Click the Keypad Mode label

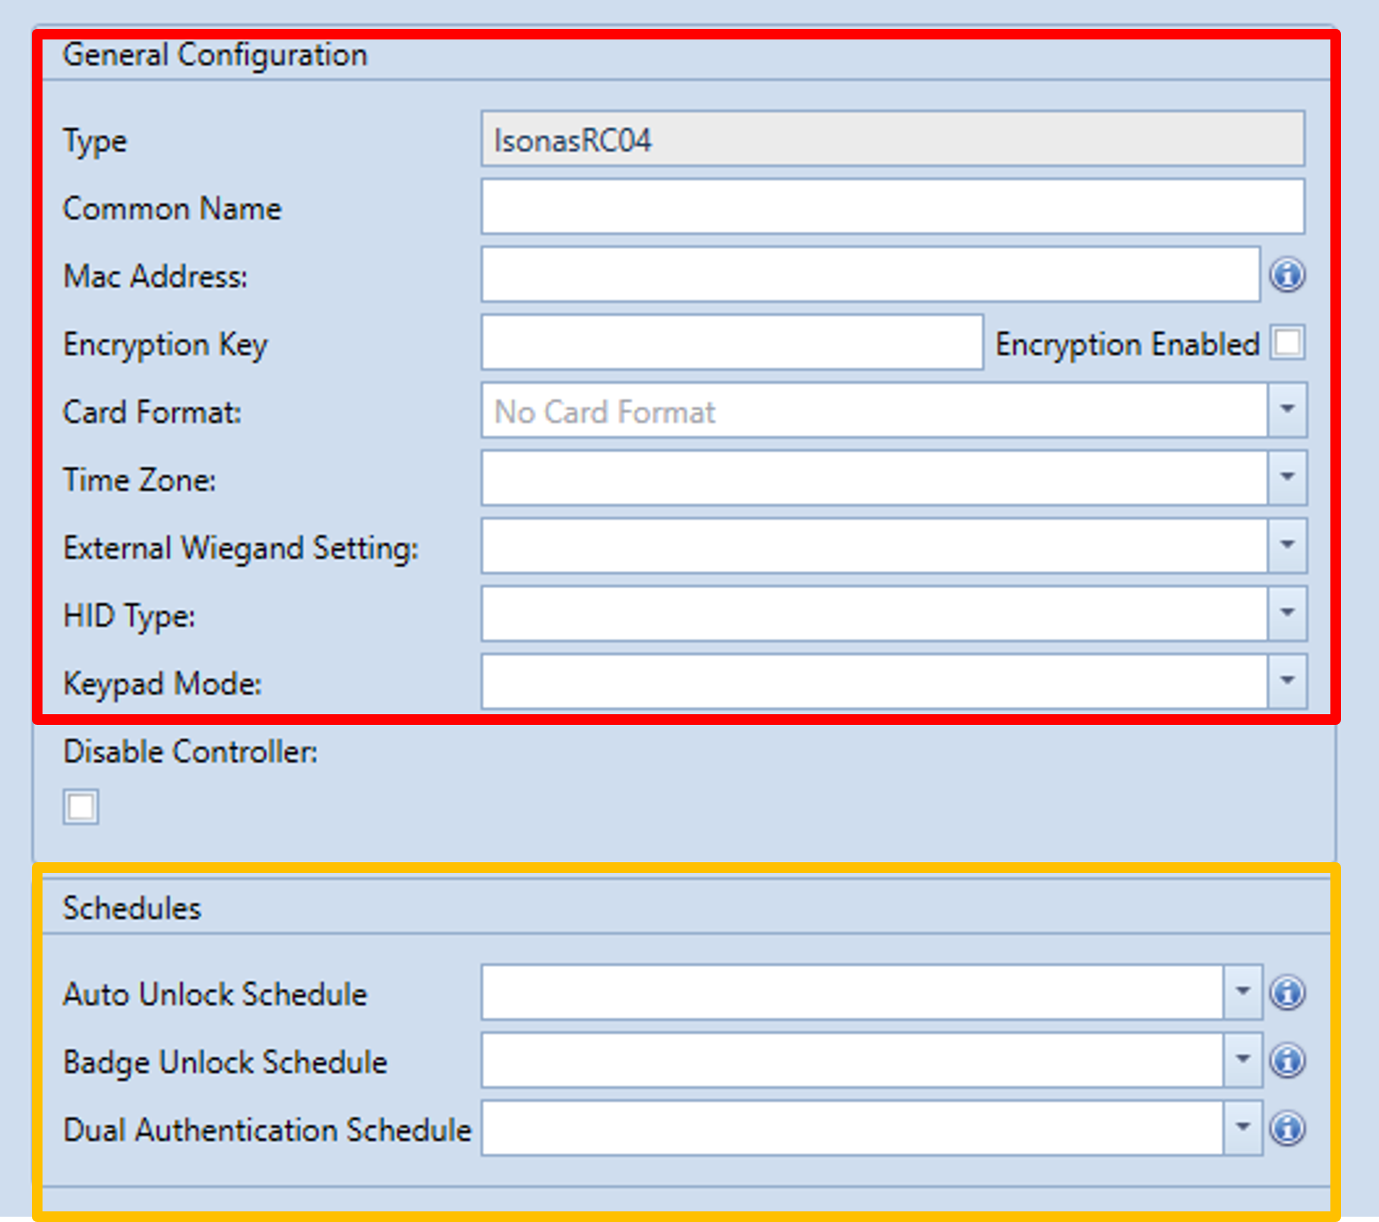point(163,684)
